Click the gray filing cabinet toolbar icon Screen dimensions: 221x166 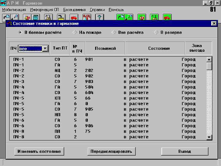[36, 17]
